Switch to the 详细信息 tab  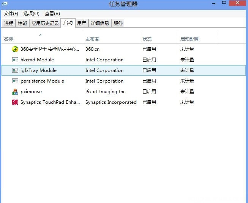click(x=100, y=23)
